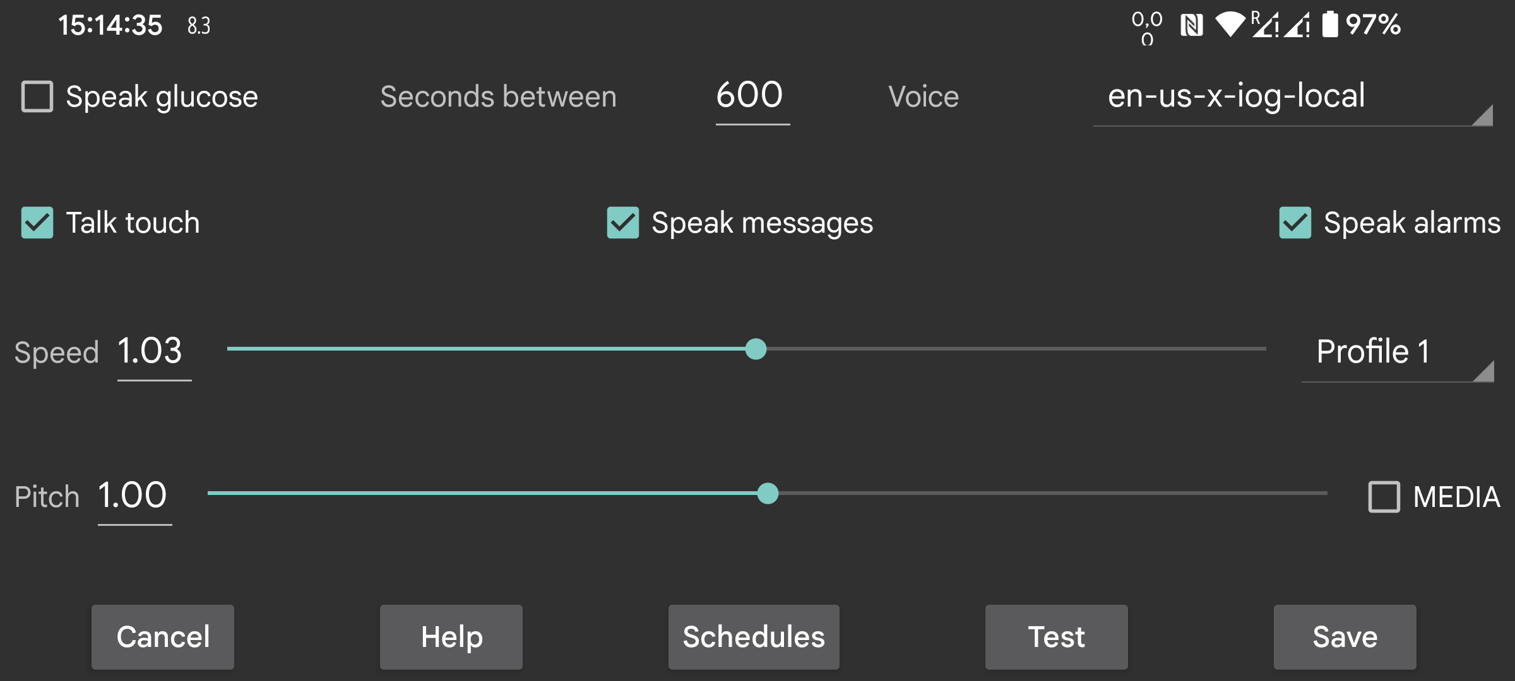Tap the battery icon in status bar

(x=1329, y=25)
